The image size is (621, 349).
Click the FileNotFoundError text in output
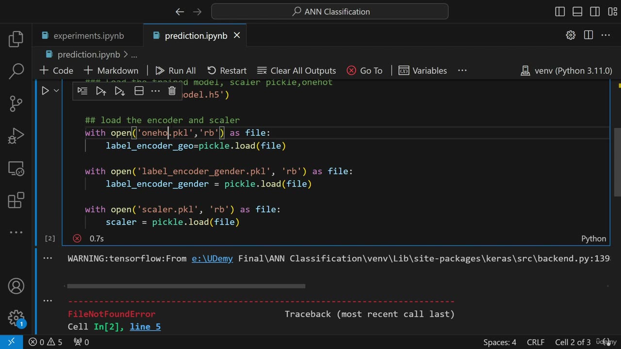point(112,314)
